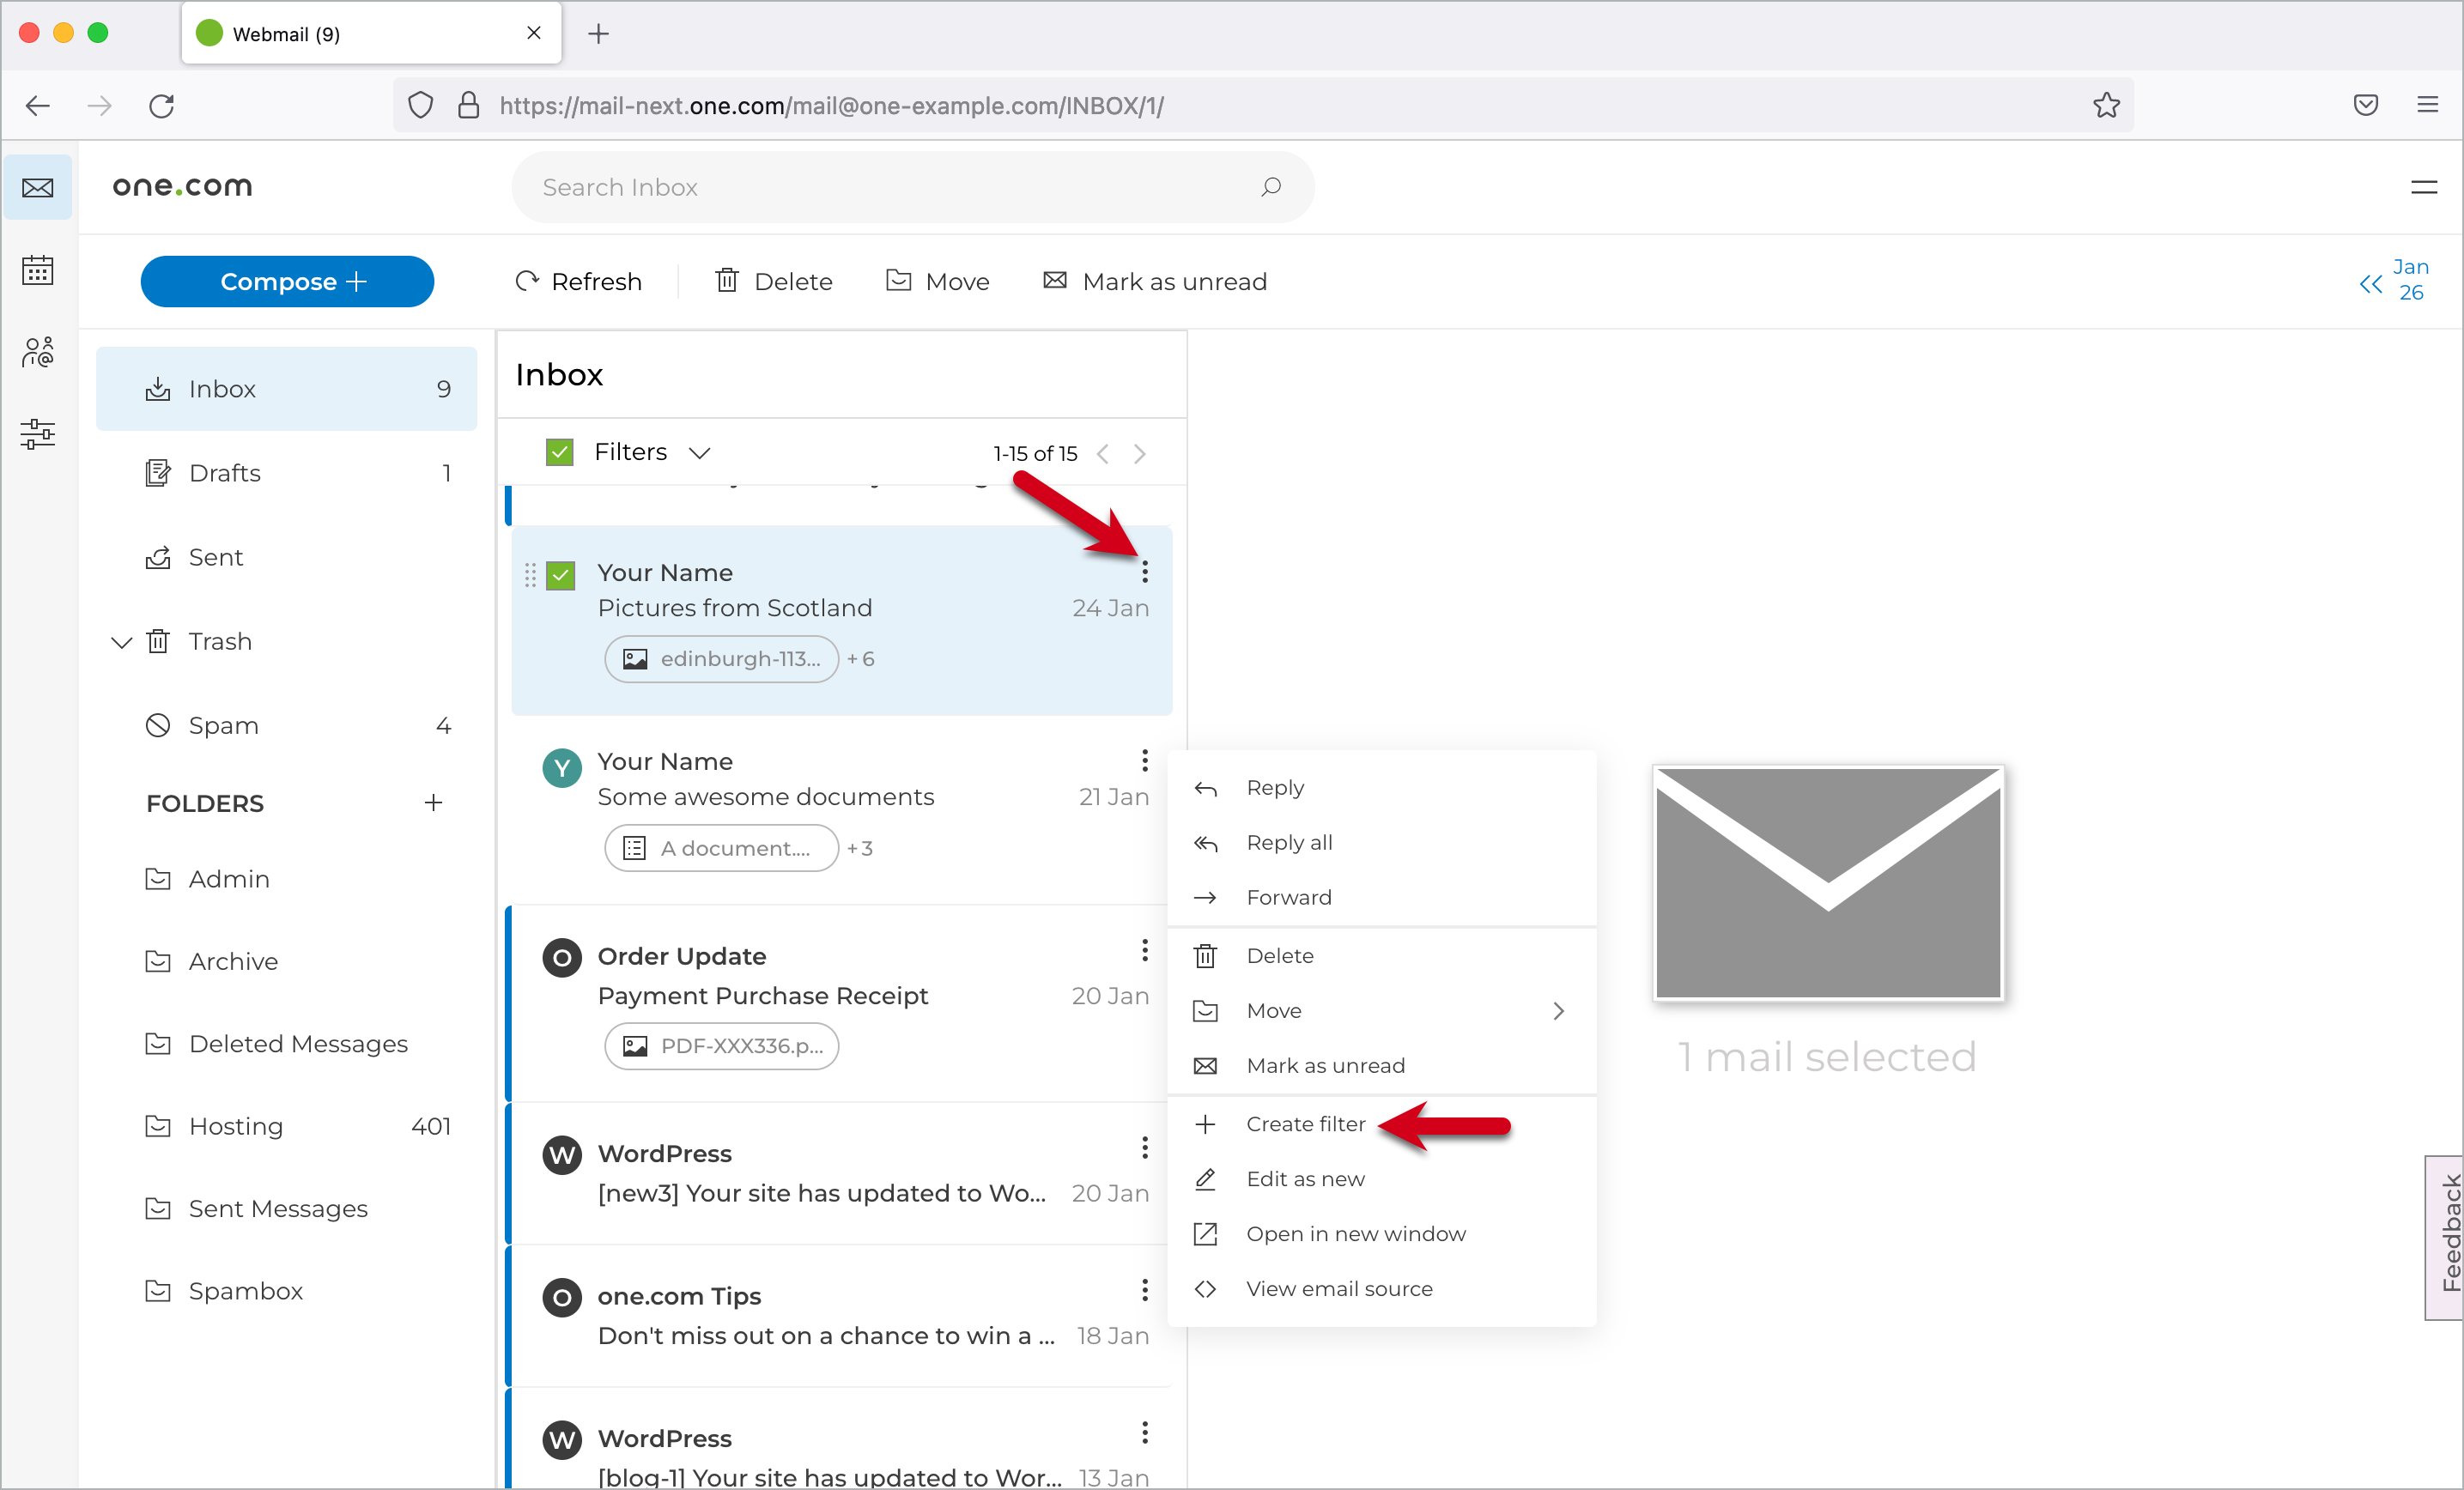Click the Compose button

coord(287,281)
